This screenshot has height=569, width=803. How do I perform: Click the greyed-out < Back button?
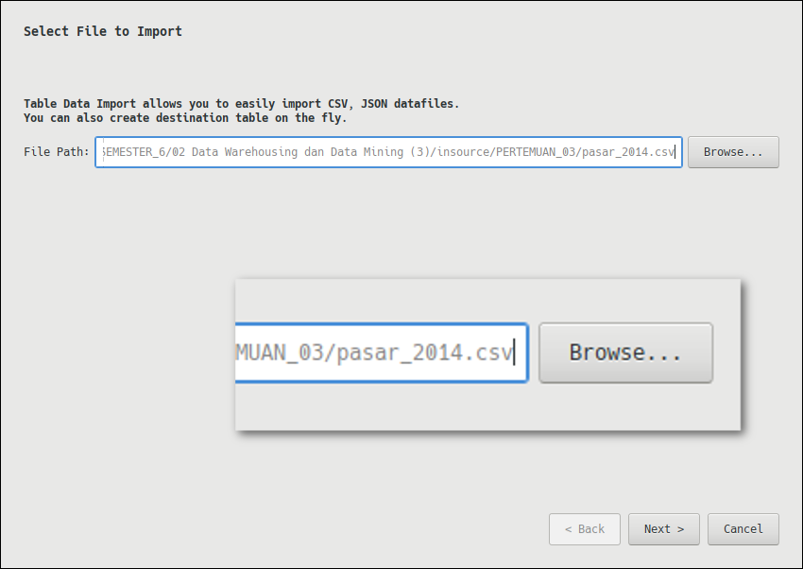coord(584,529)
